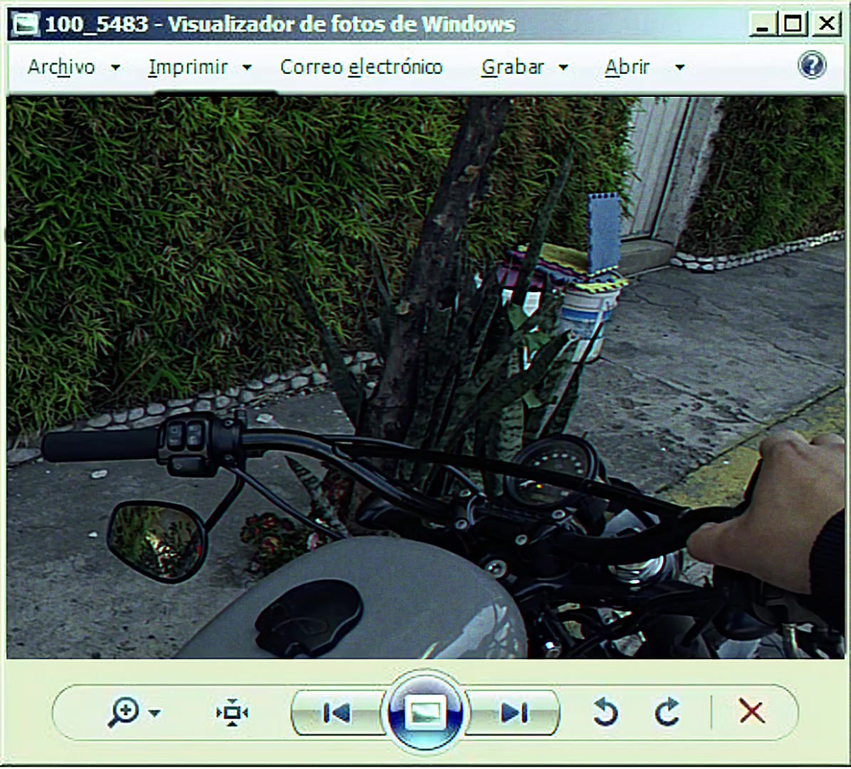This screenshot has height=769, width=851.
Task: Go to the previous photo
Action: [336, 713]
